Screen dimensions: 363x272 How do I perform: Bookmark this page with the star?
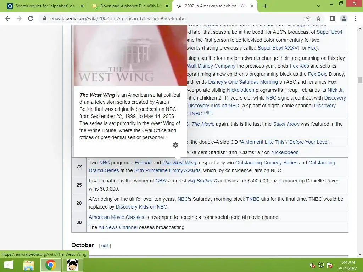coord(318,18)
